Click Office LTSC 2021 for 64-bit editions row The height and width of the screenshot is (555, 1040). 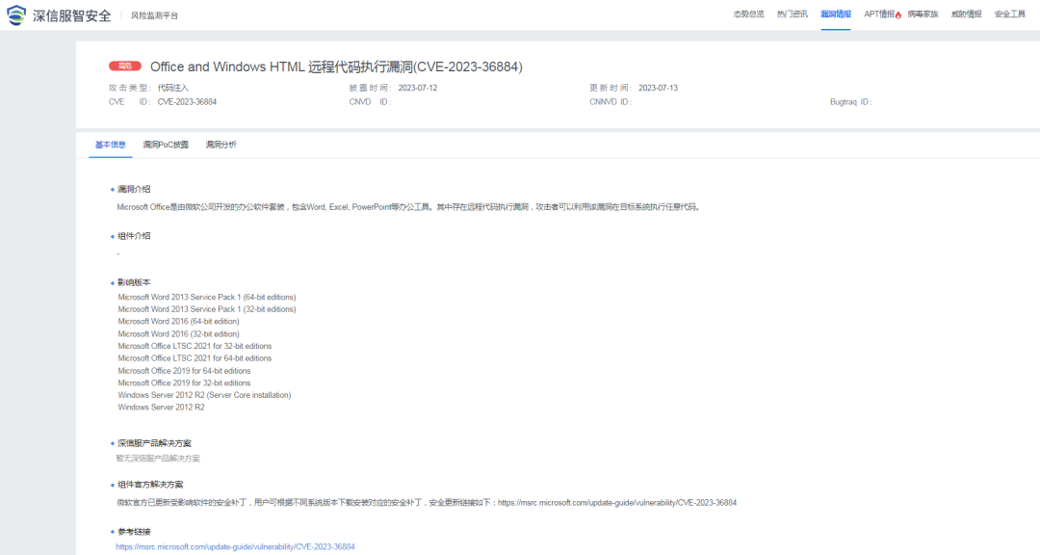[195, 358]
